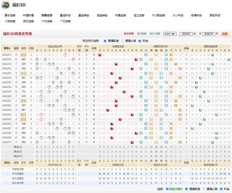Click the orange 699 award number badge
This screenshot has height=193, width=232.
coord(24,73)
